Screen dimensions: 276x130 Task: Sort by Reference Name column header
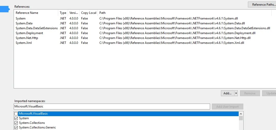(x=36, y=13)
